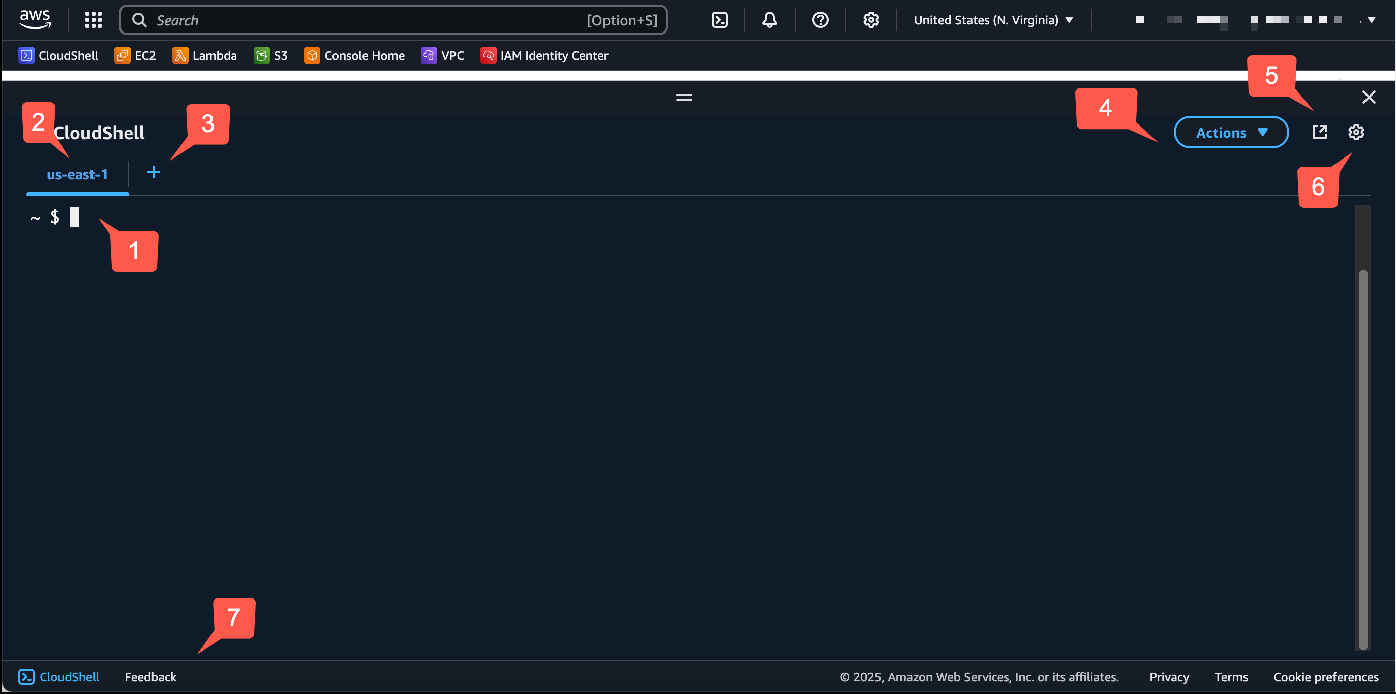Open the Lambda favorite shortcut
This screenshot has height=694, width=1396.
click(x=204, y=55)
